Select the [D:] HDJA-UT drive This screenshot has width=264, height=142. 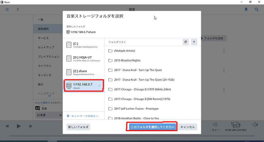(x=84, y=59)
